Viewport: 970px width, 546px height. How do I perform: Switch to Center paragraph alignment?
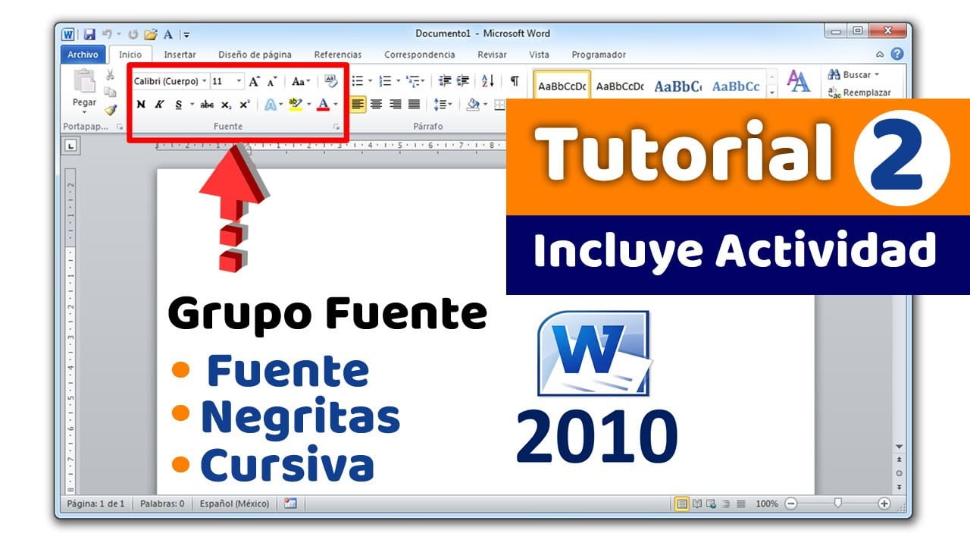click(x=376, y=105)
